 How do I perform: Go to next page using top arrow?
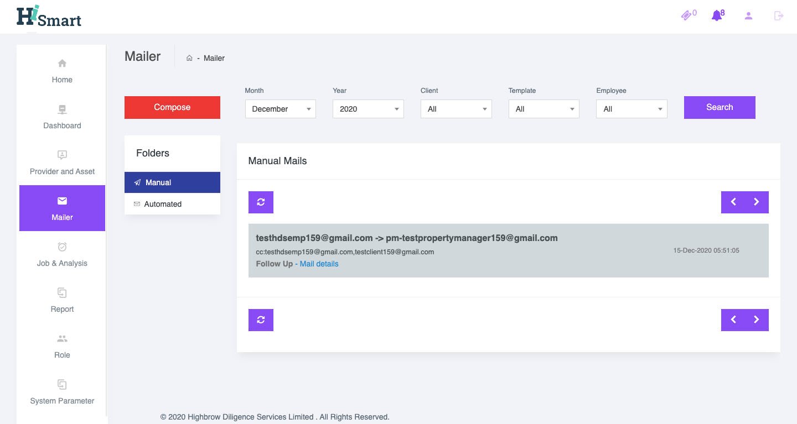pos(757,202)
